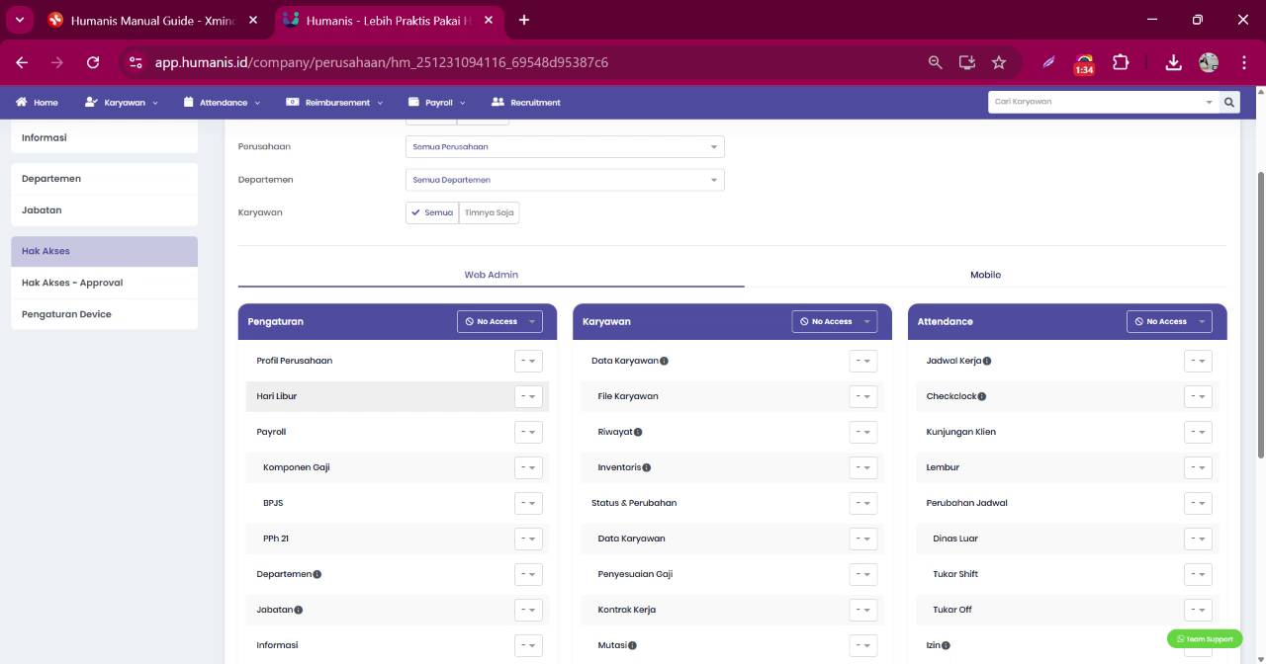
Task: Close the Humanis Manual Guide tab
Action: coord(252,20)
